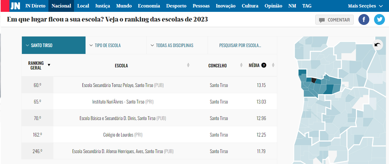Reset map with the undo arrow icon
The image size is (389, 164).
pos(378,45)
